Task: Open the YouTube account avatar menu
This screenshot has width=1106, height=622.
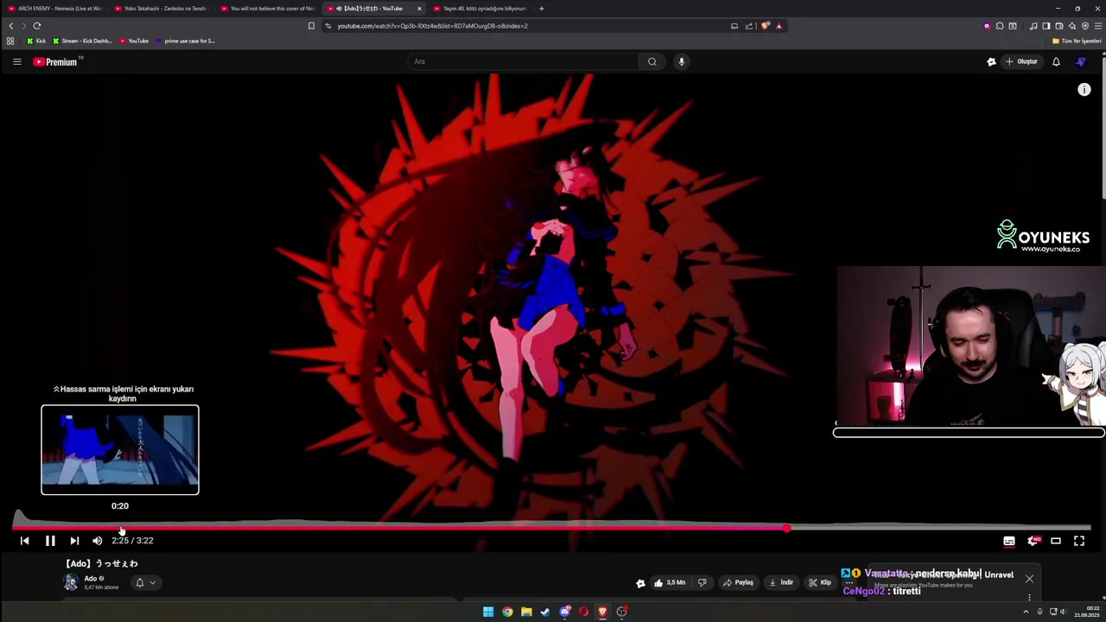Action: [x=1081, y=61]
